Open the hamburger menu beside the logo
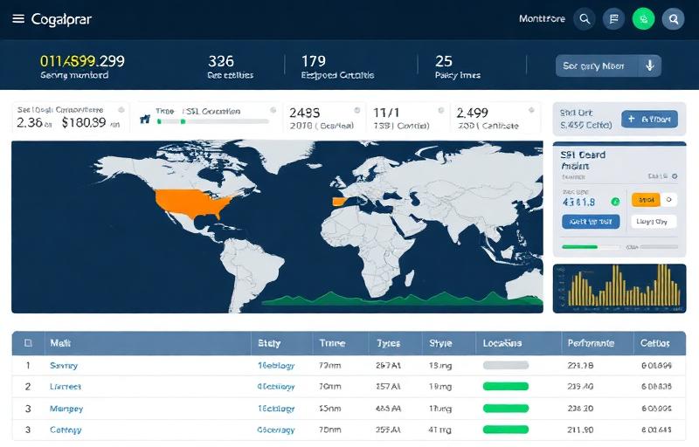This screenshot has width=699, height=447. 18,18
